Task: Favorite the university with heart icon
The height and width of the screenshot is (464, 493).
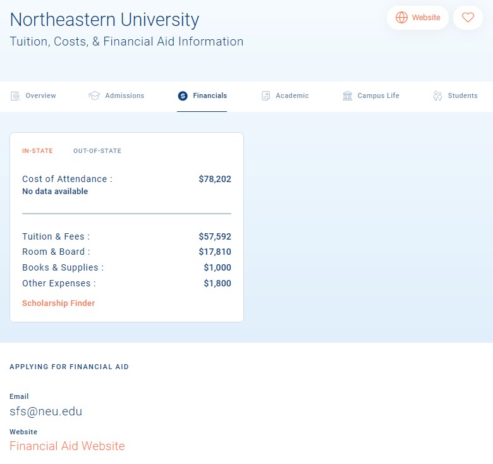Action: (468, 18)
